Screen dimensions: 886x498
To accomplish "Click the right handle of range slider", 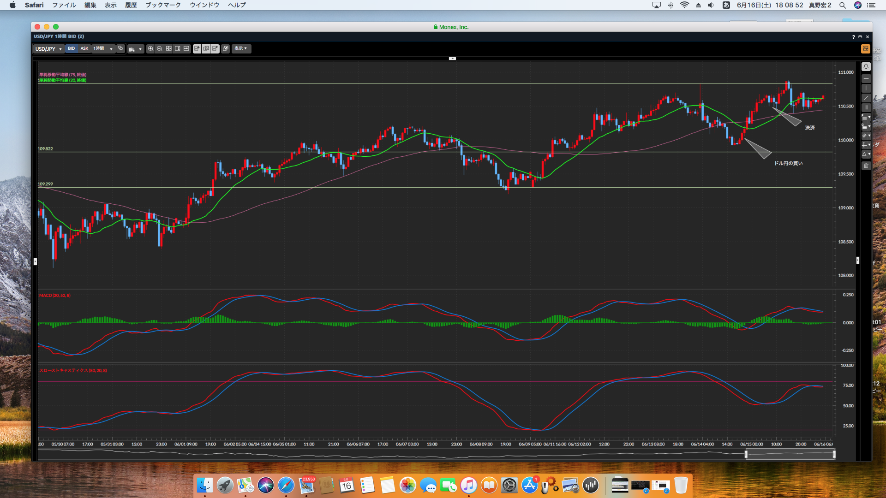I will [x=834, y=455].
